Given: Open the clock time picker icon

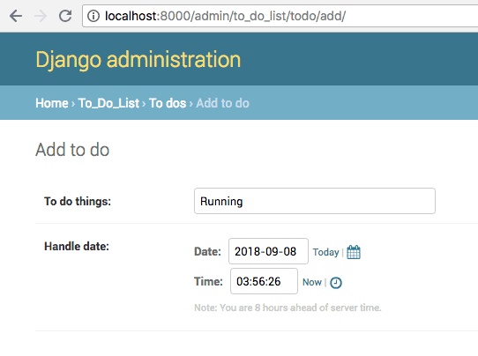Looking at the screenshot, I should coord(336,283).
